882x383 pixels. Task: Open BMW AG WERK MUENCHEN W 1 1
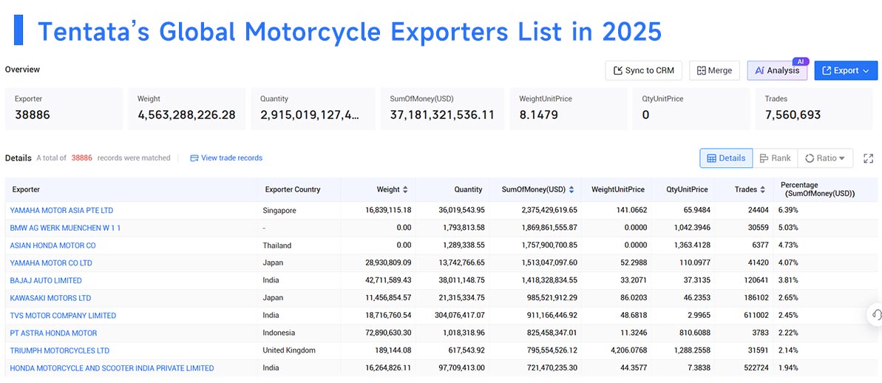[x=65, y=228]
